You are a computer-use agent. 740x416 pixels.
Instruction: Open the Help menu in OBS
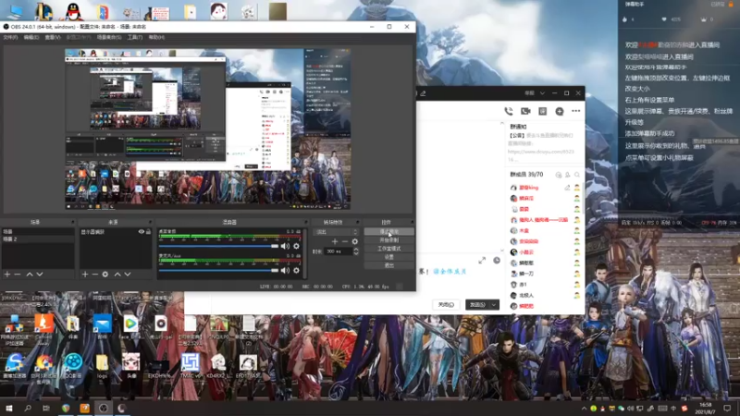coord(156,37)
